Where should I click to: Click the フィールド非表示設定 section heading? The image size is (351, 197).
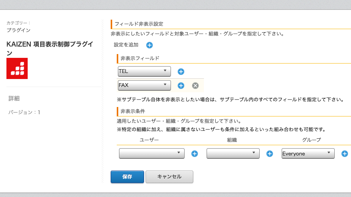pos(139,24)
